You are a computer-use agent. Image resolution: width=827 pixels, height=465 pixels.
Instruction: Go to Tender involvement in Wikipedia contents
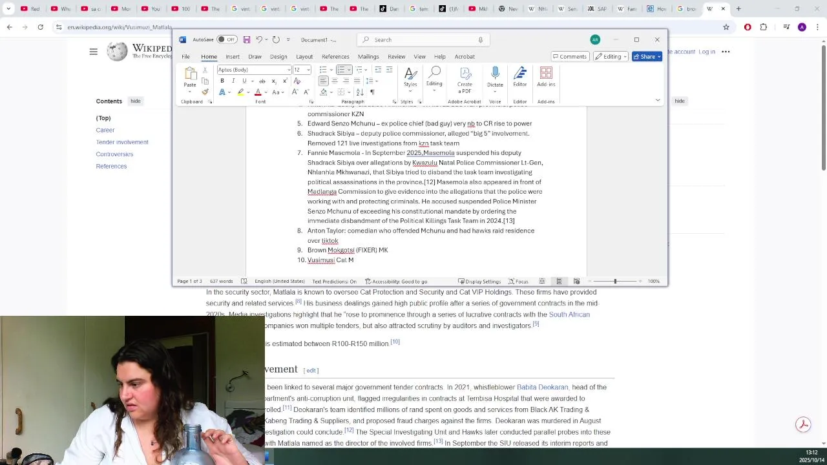click(122, 142)
